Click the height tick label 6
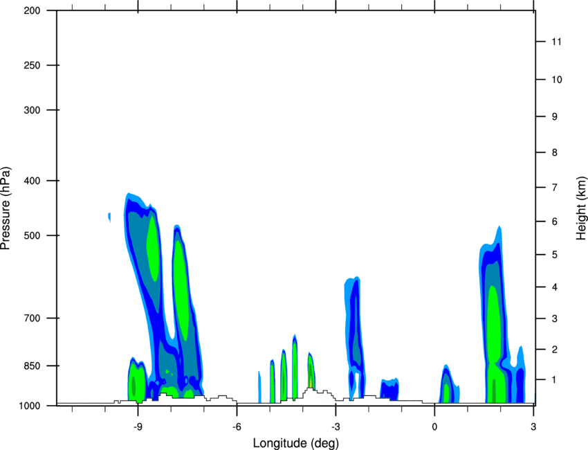 (555, 222)
